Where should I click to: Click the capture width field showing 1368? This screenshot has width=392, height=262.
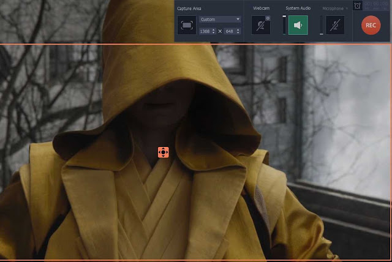205,31
